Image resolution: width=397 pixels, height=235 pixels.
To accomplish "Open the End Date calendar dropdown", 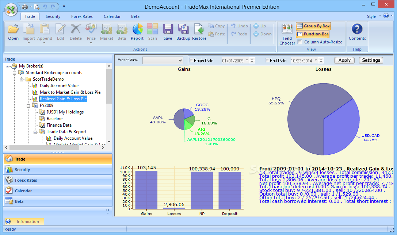I will (x=316, y=61).
